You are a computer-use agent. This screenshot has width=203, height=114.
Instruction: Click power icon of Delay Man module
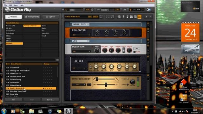[x=148, y=46]
